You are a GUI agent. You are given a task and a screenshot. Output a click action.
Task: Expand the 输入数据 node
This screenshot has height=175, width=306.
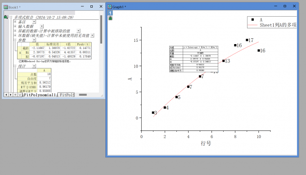point(15,26)
